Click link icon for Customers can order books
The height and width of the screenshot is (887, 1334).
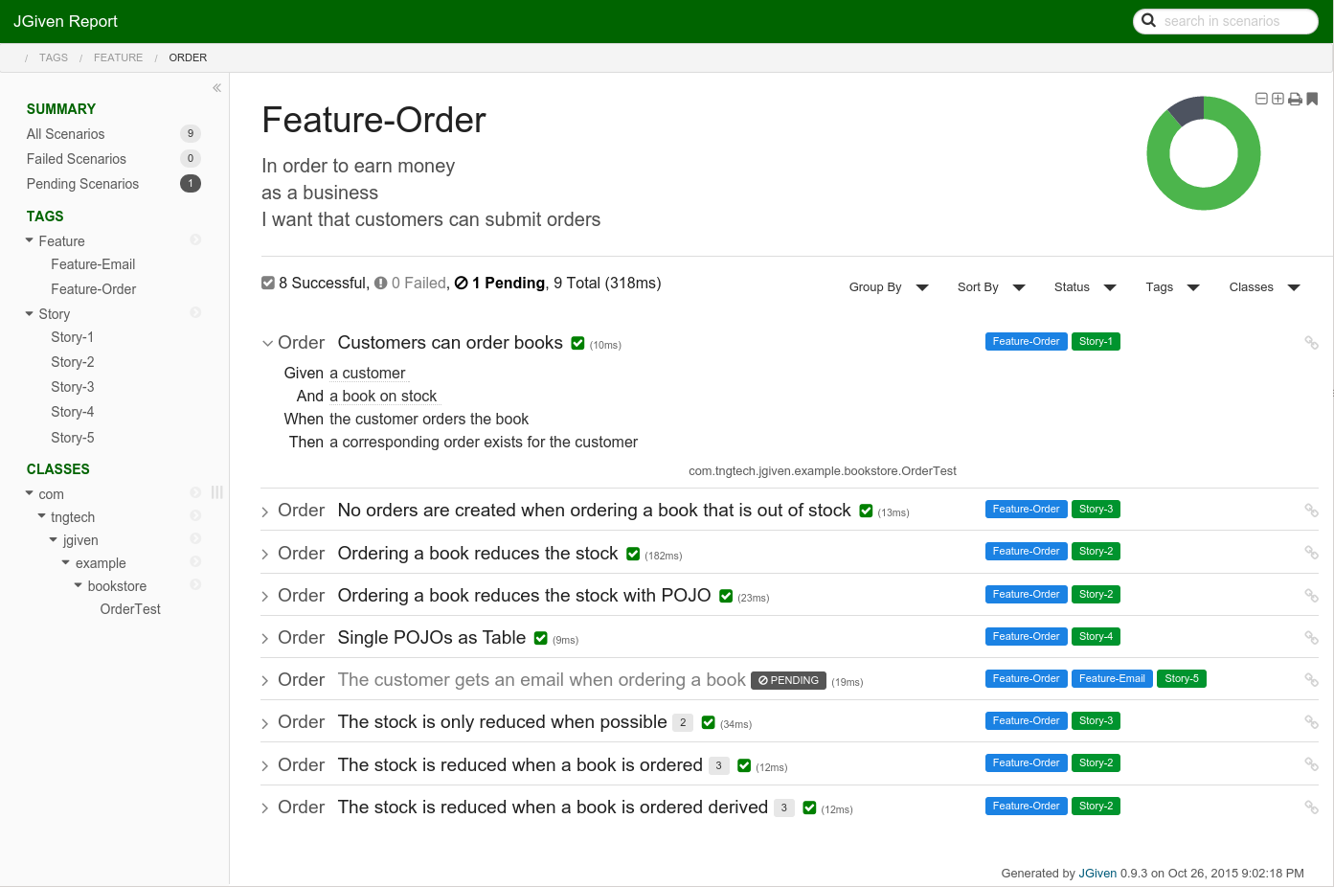point(1311,343)
